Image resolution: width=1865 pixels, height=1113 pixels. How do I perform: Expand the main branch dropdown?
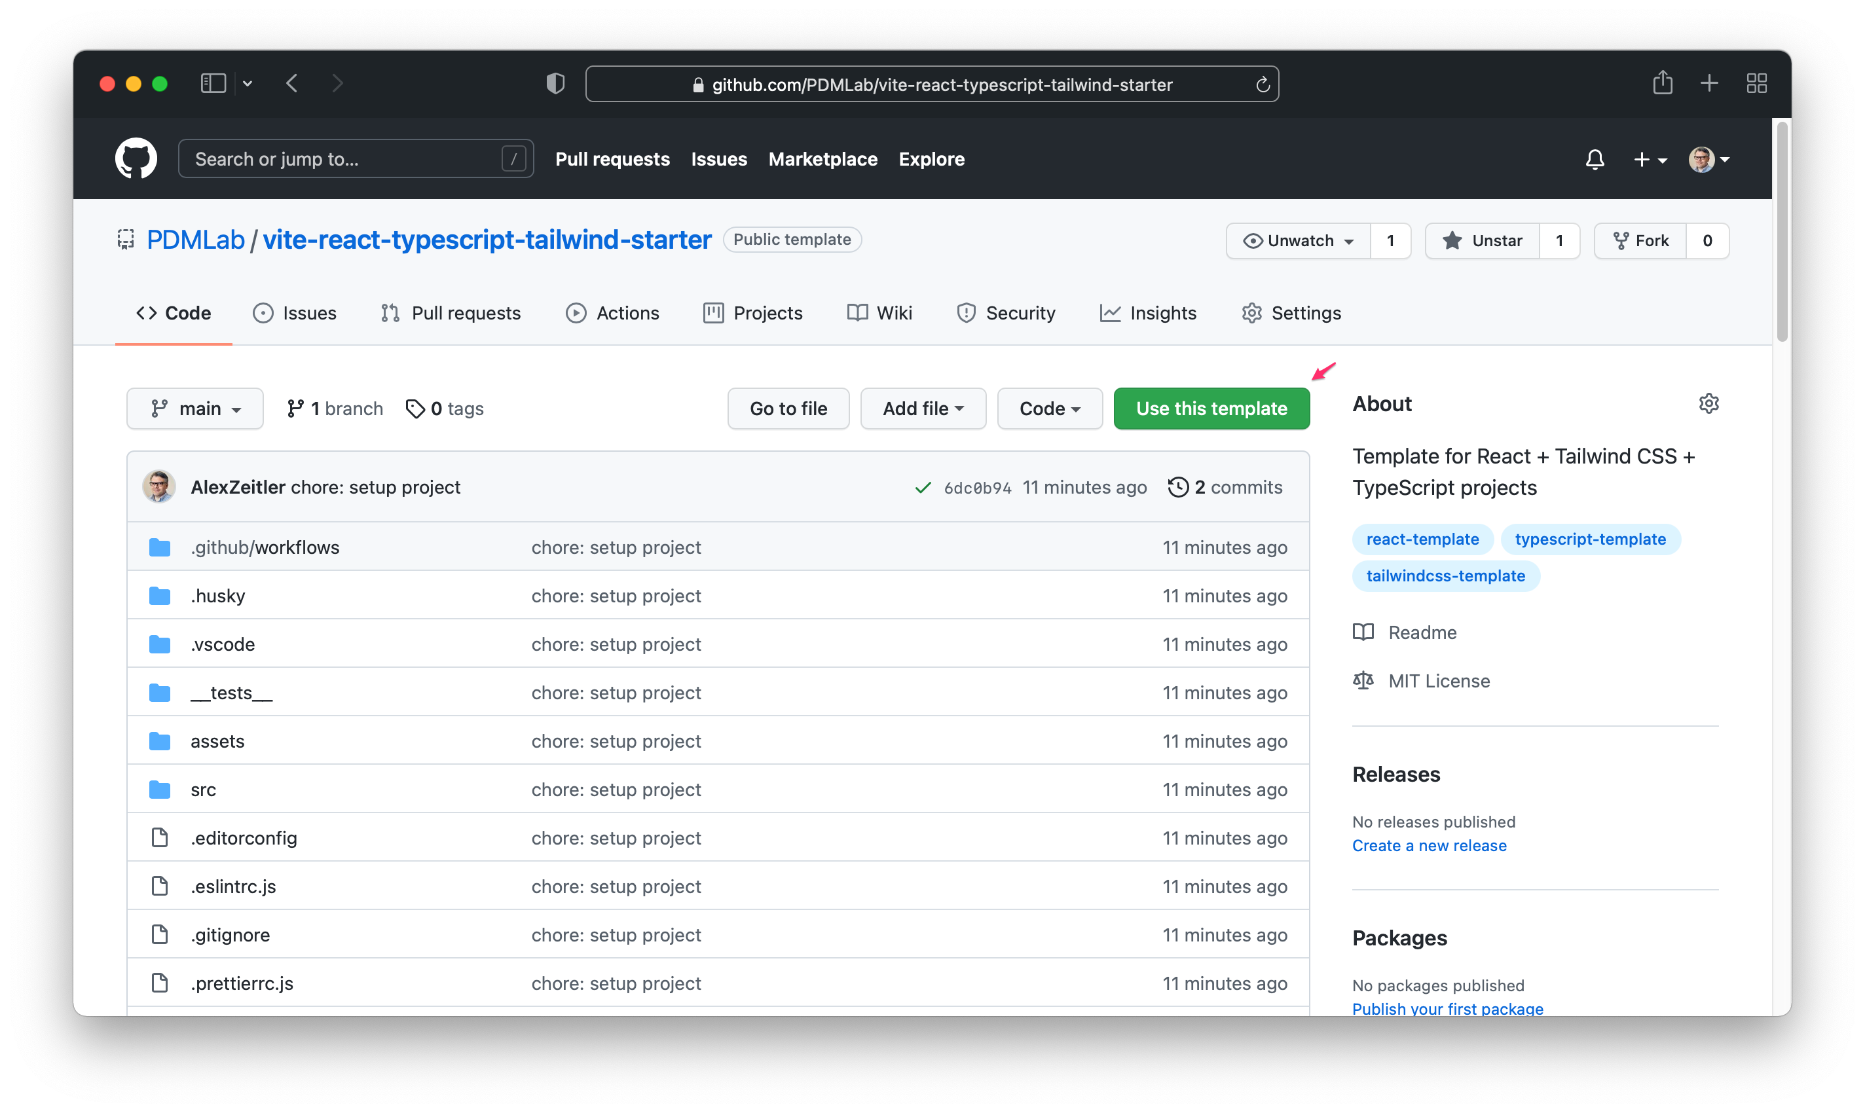195,409
